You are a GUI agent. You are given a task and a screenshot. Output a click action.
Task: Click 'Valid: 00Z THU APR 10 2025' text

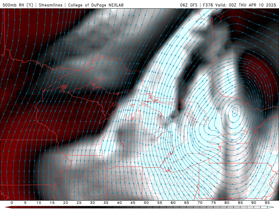point(246,5)
